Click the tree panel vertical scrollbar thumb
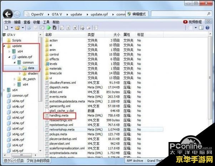215x166 pixels. (x=40, y=69)
